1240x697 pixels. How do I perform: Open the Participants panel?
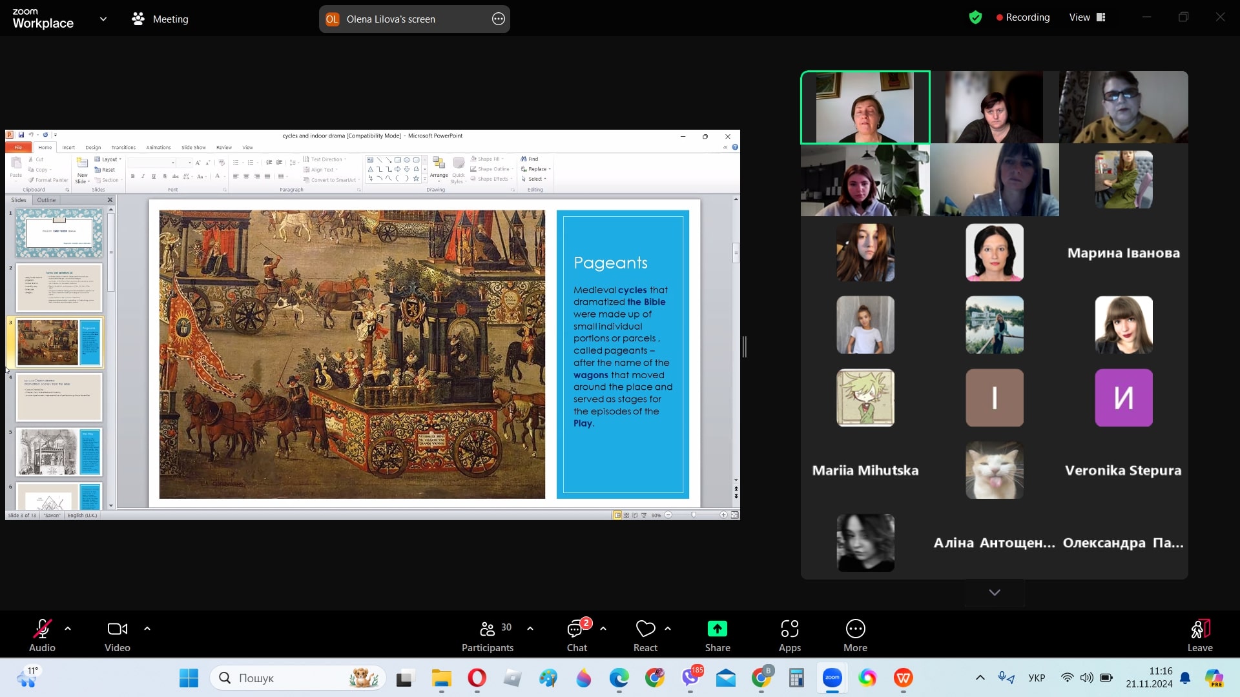tap(488, 636)
